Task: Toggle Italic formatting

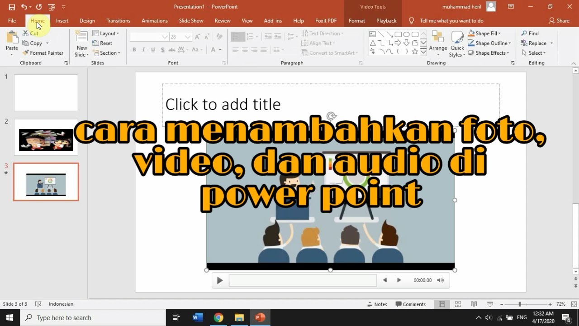Action: pos(143,50)
